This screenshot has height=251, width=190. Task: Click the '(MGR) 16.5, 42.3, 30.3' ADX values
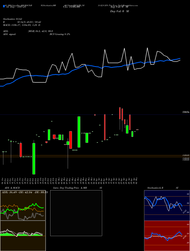(40, 31)
